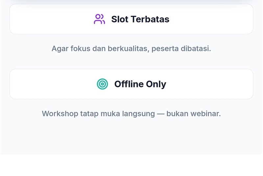Click the purple people icon
263x176 pixels.
(99, 19)
